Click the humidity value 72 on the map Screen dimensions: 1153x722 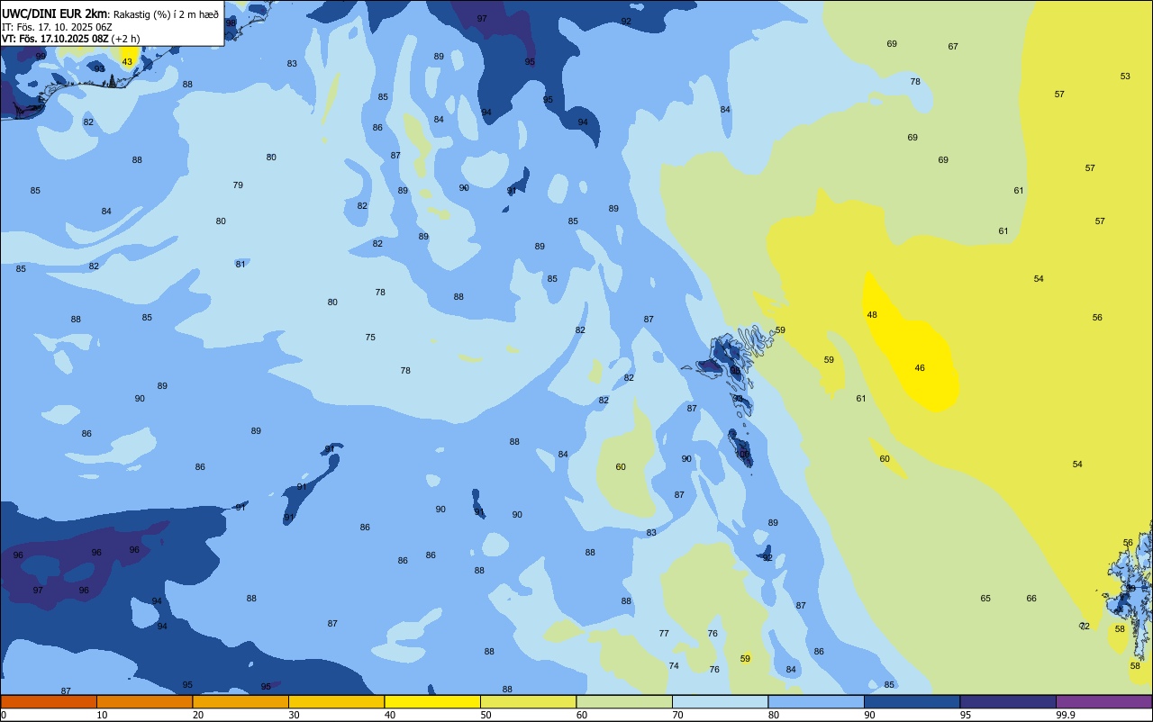point(1085,627)
